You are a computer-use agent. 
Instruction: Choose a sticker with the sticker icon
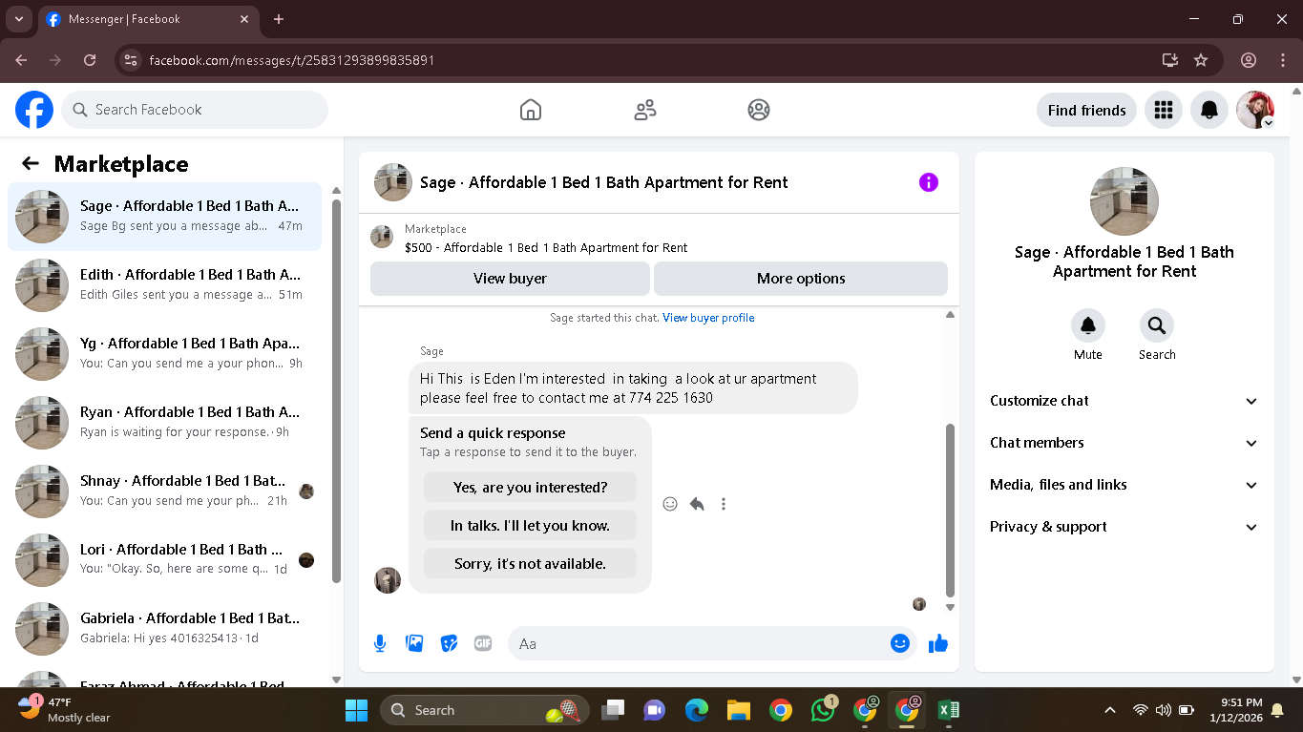pyautogui.click(x=449, y=643)
